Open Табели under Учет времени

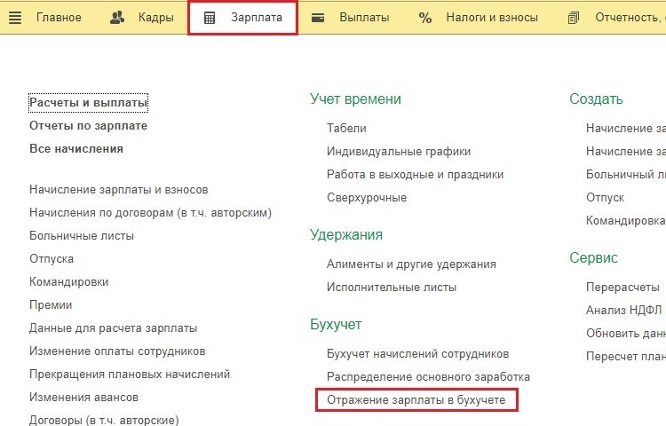pyautogui.click(x=346, y=128)
